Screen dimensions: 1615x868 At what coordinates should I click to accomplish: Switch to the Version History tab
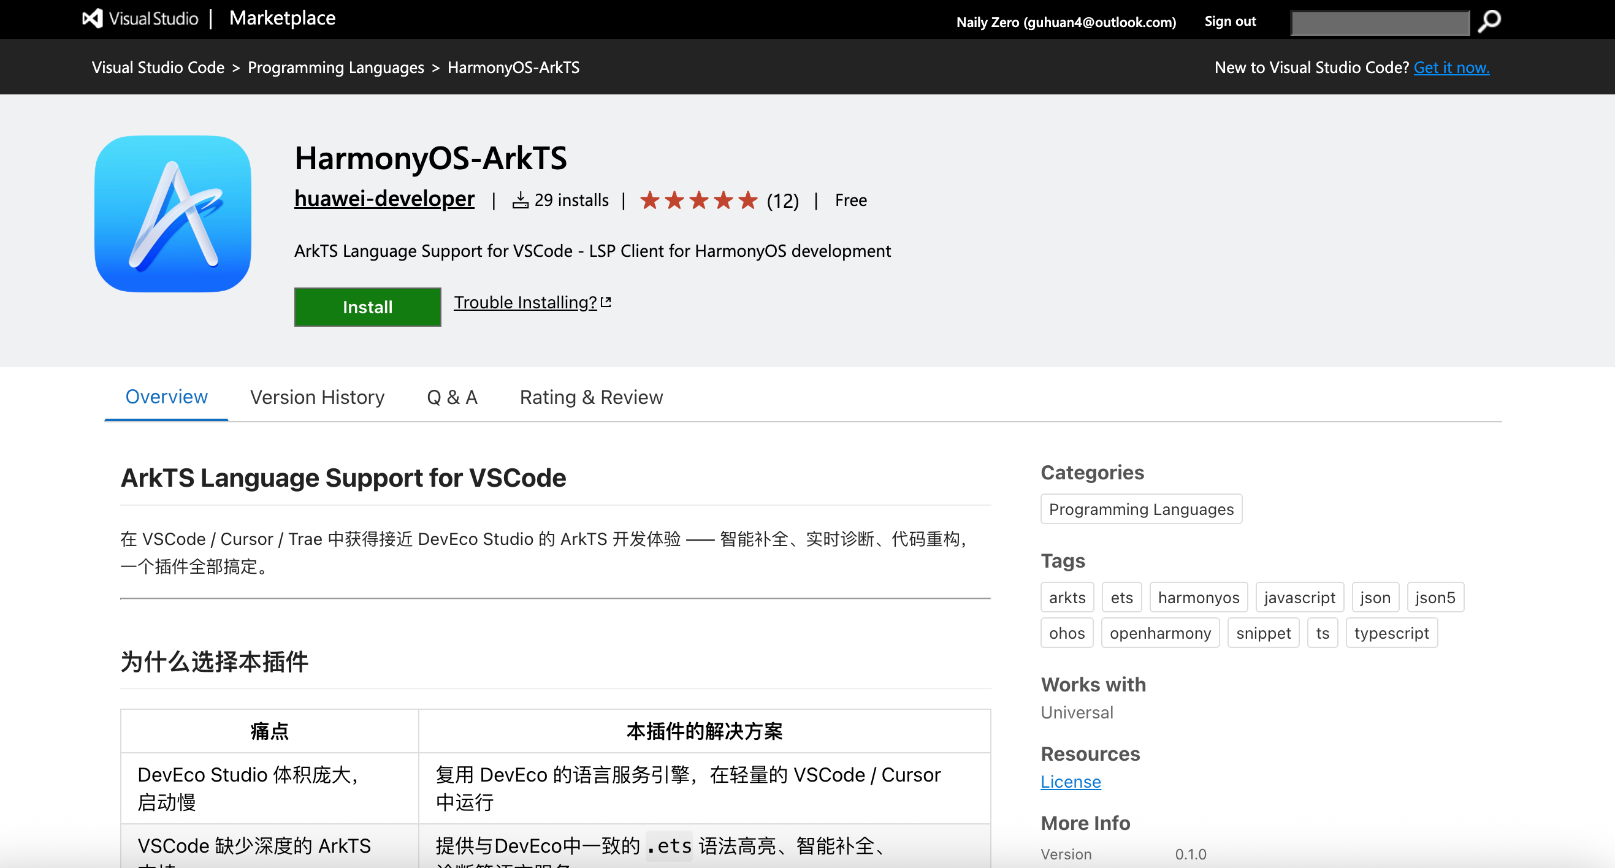[317, 397]
